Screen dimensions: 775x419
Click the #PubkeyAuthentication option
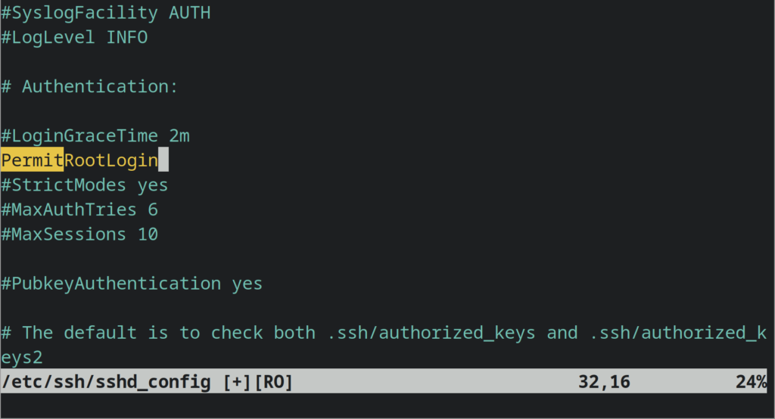pos(110,284)
